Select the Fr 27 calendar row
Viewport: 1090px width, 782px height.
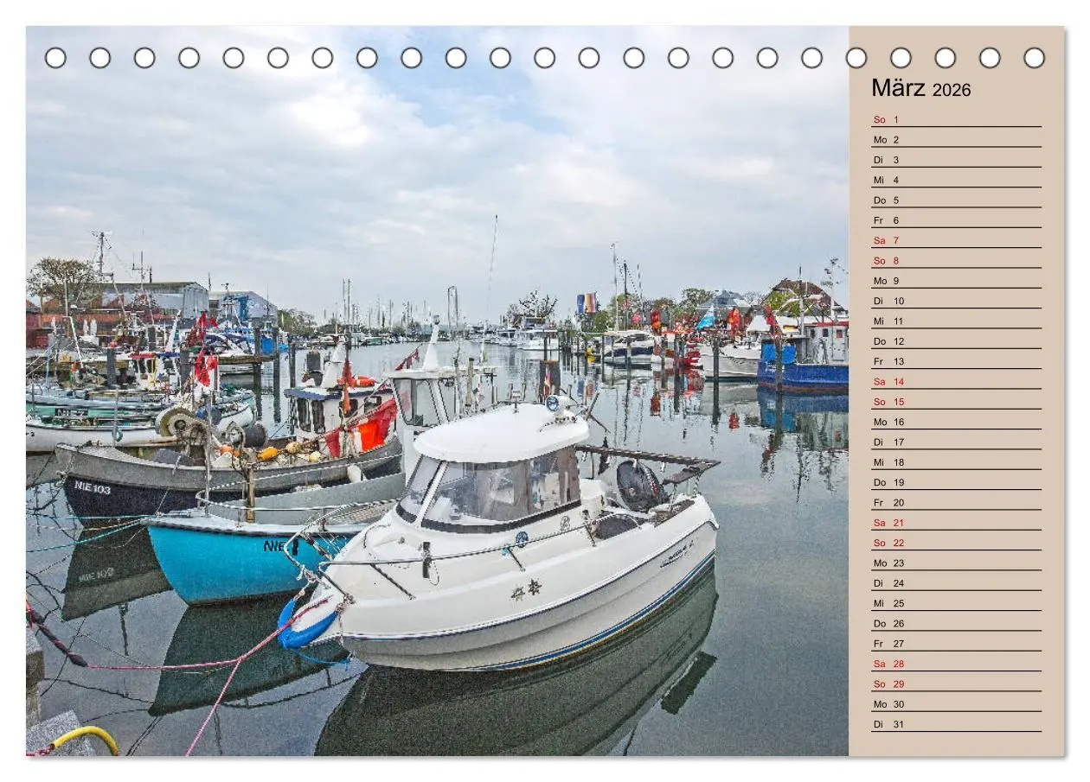[x=956, y=644]
